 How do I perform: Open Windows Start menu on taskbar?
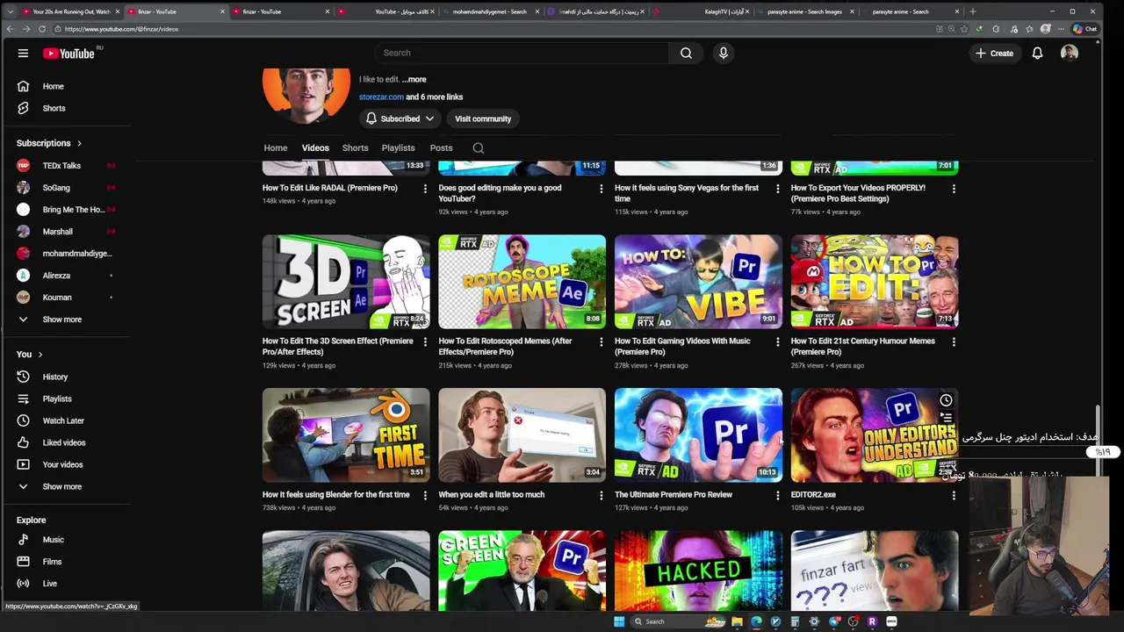619,621
